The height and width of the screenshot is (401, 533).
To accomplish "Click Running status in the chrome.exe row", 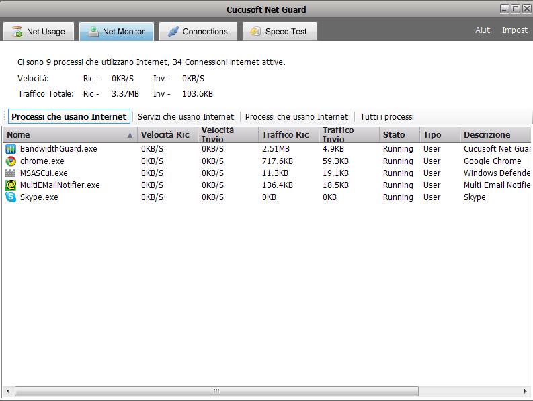I will coord(398,161).
